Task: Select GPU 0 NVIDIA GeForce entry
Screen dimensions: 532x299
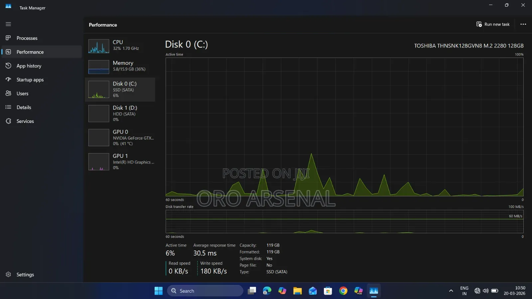Action: point(120,138)
